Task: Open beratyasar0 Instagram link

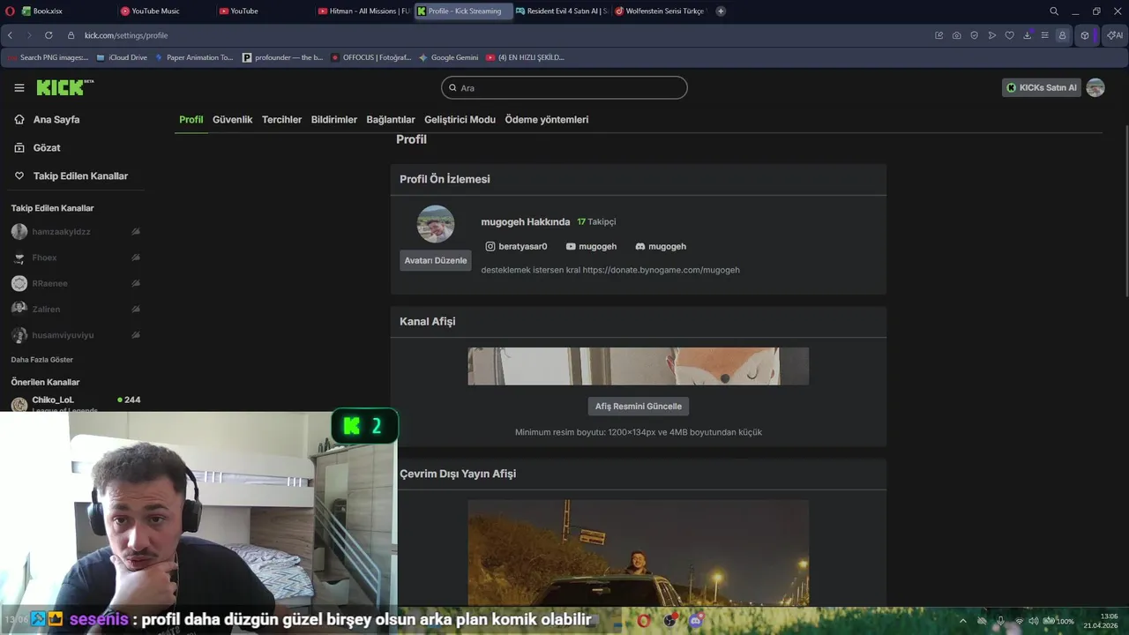Action: [x=517, y=246]
